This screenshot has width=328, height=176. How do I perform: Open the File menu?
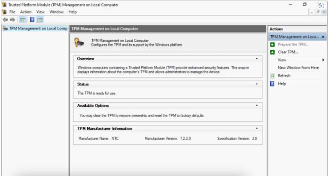tap(12, 12)
